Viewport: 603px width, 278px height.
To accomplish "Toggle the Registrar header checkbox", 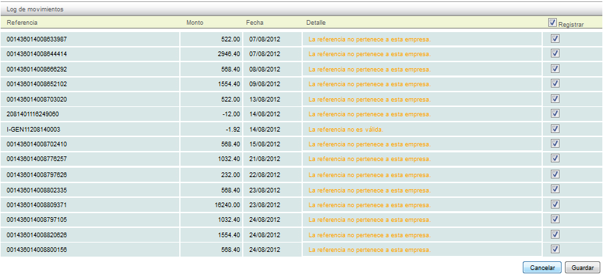I will pyautogui.click(x=552, y=22).
